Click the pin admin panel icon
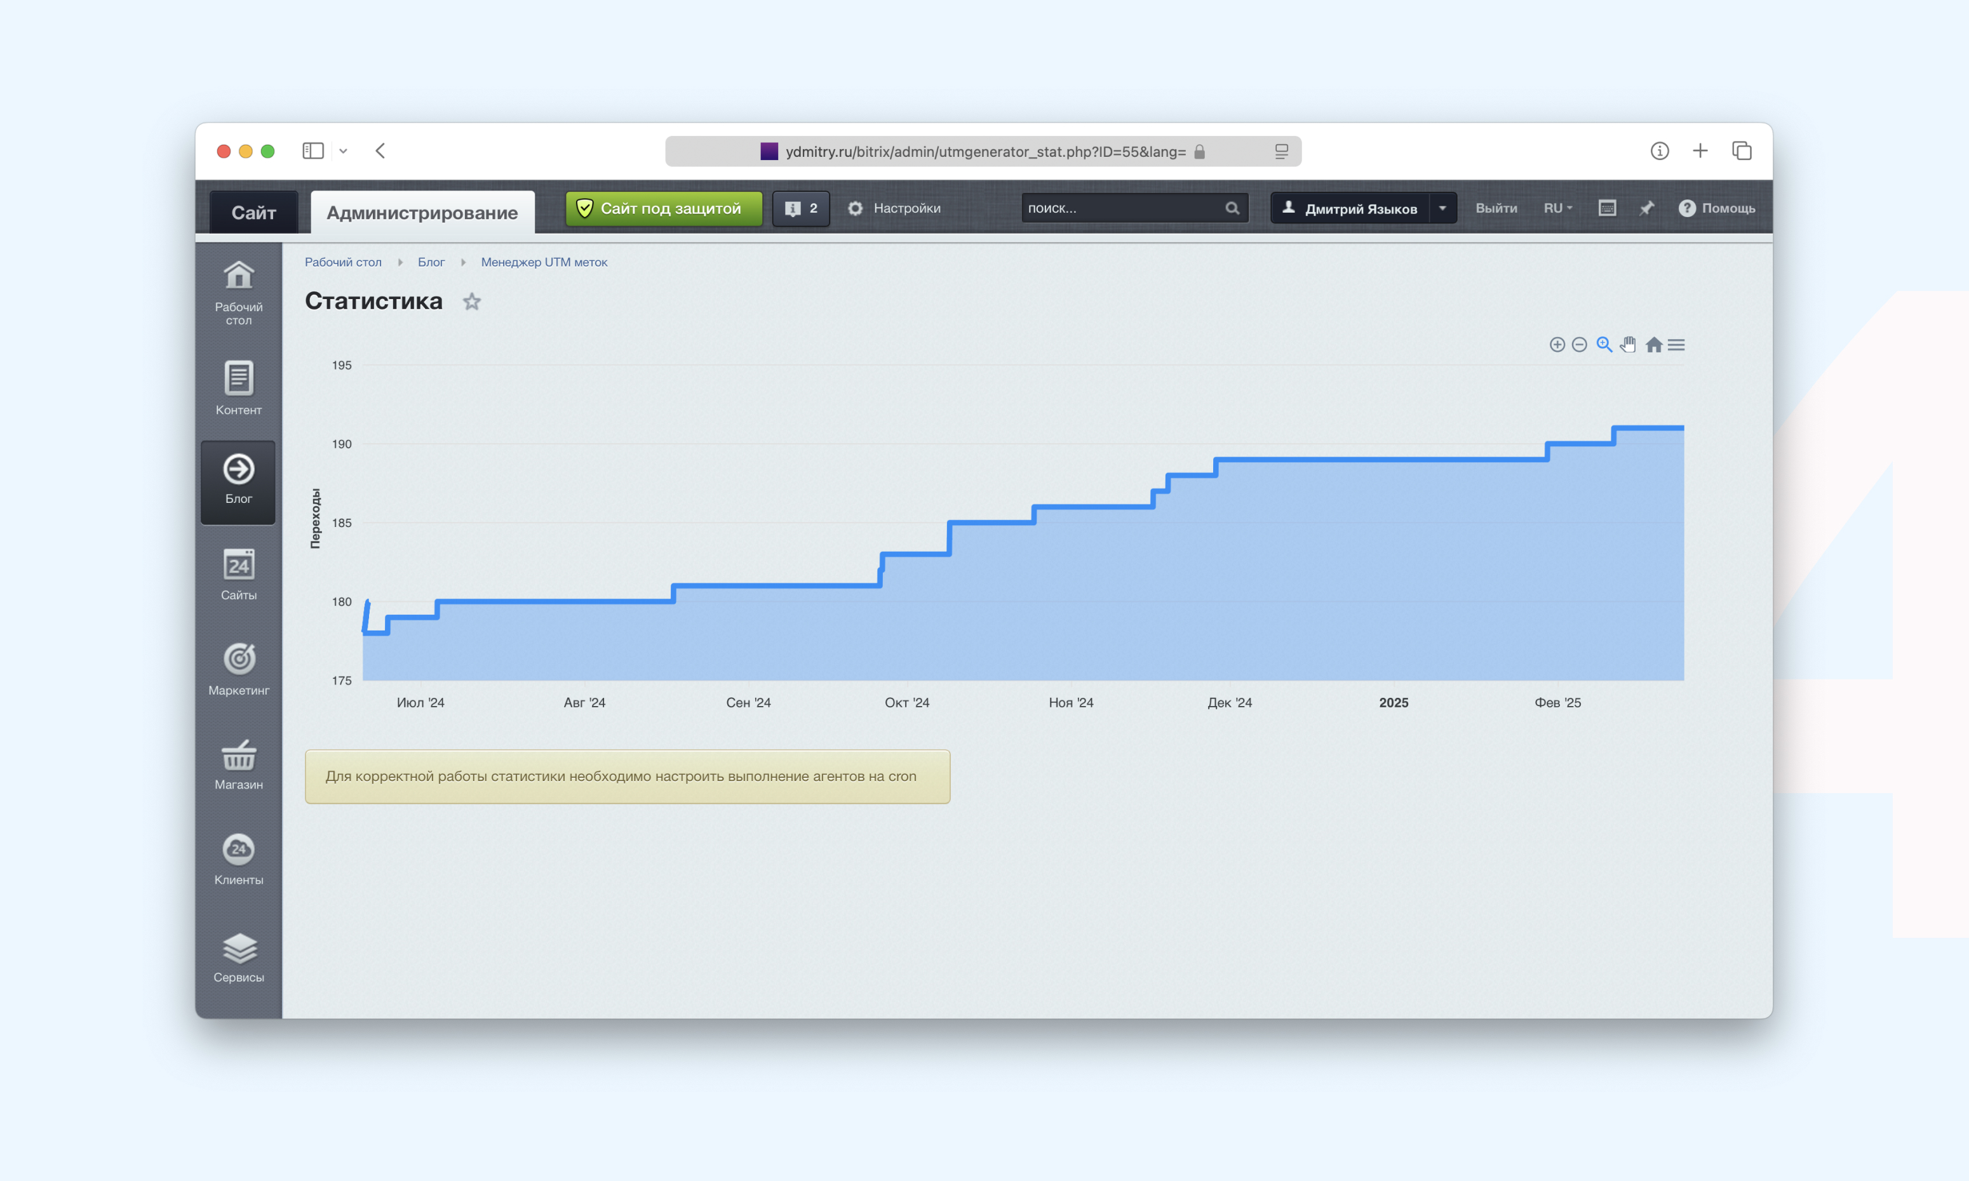This screenshot has height=1181, width=1969. point(1647,208)
